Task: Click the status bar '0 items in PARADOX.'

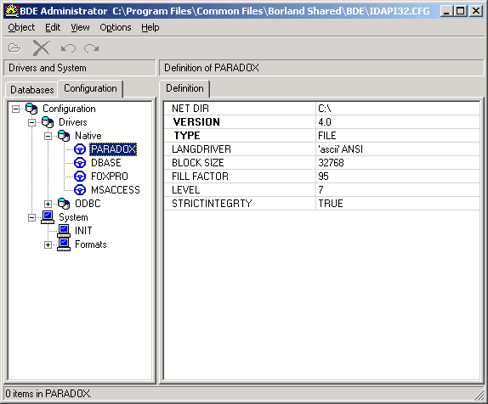Action: 48,394
